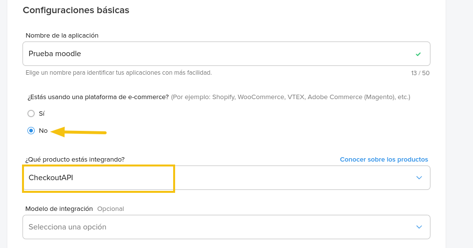Select the No radio button
Viewport: 473px width, 248px height.
click(31, 131)
